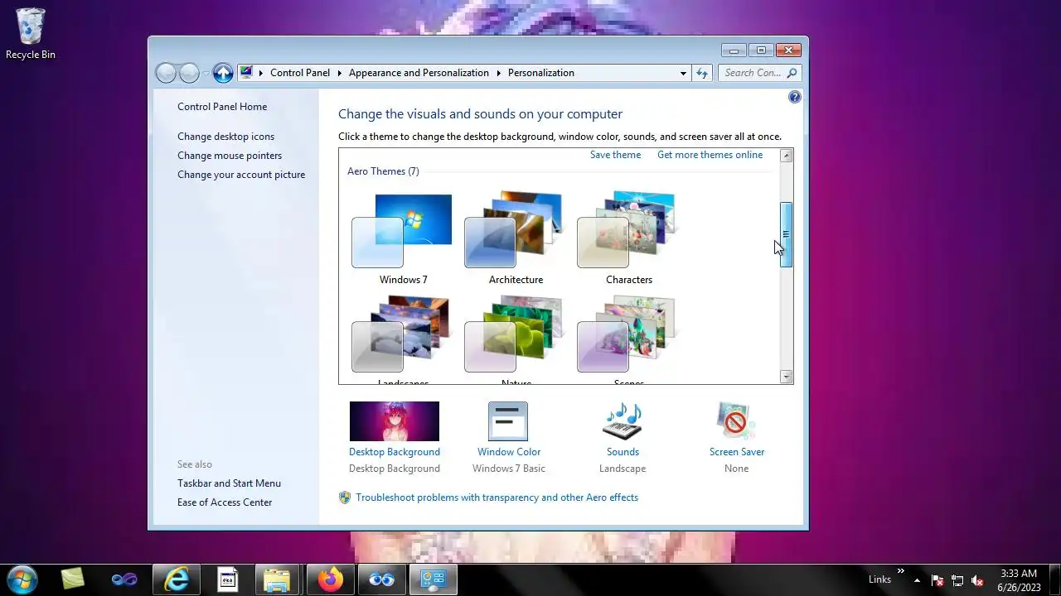Click the refresh button beside address bar

point(702,73)
